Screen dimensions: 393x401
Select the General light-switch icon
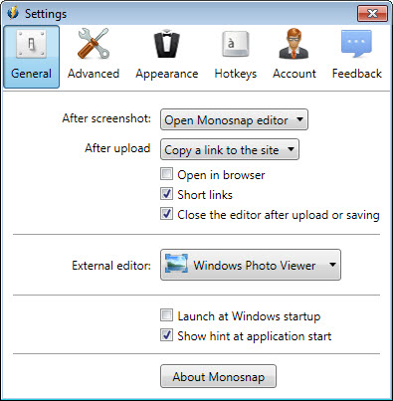pos(31,45)
